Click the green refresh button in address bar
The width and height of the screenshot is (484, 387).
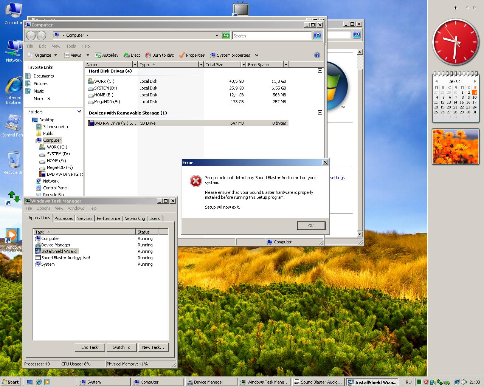click(226, 36)
